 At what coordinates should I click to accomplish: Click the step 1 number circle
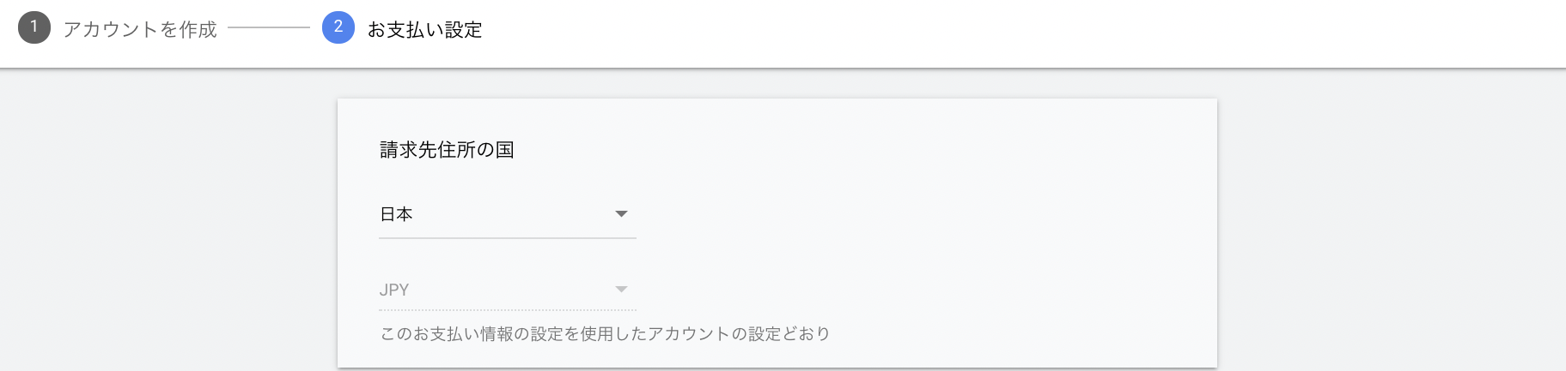pos(34,27)
